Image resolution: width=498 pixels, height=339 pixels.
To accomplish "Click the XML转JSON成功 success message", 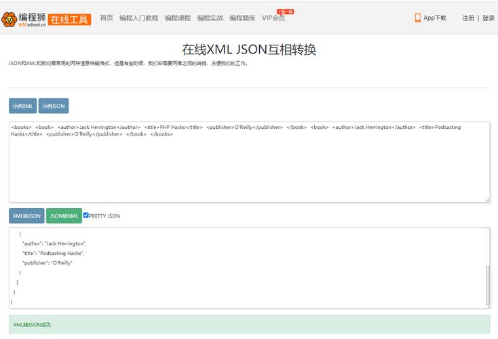I will pos(249,324).
